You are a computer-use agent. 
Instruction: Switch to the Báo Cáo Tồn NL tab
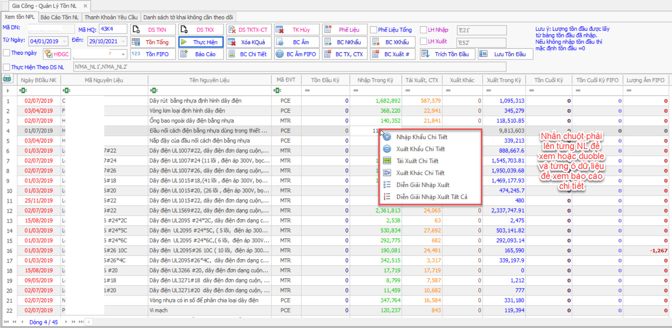60,17
